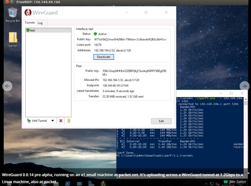Open the Recycle Bin desktop icon
The width and height of the screenshot is (251, 186).
12,15
